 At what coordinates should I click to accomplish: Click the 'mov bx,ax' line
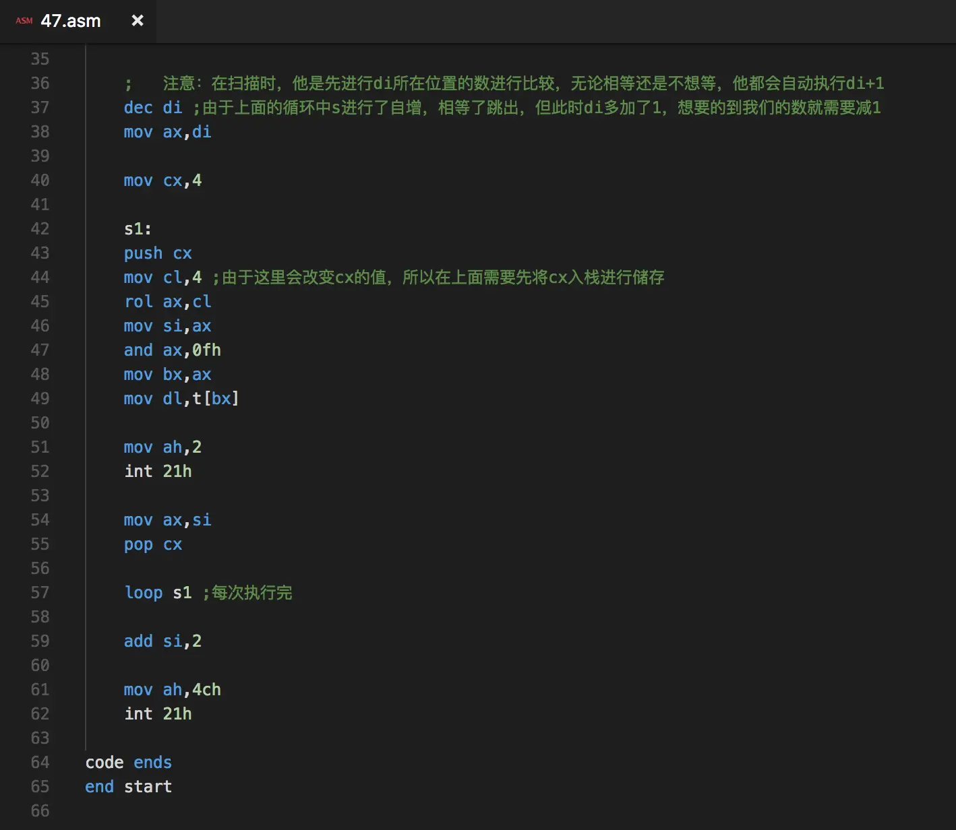click(168, 375)
